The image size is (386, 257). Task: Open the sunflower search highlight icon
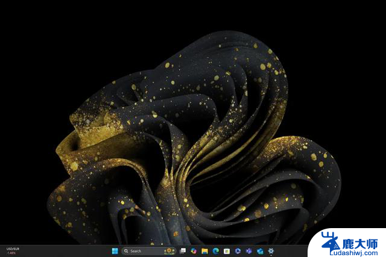coord(169,251)
